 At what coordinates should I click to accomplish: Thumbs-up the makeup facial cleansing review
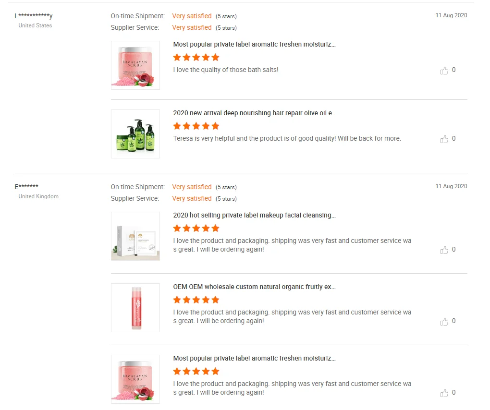pos(444,250)
